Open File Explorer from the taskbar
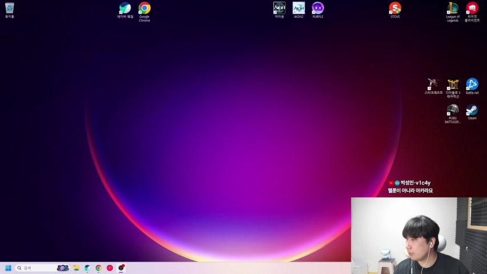487x274 pixels. (x=76, y=268)
